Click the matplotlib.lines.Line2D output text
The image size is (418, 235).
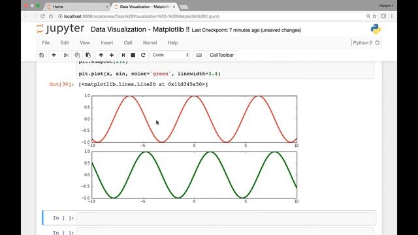point(144,84)
